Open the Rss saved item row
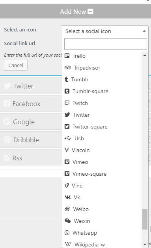This screenshot has width=151, height=248. click(x=31, y=158)
